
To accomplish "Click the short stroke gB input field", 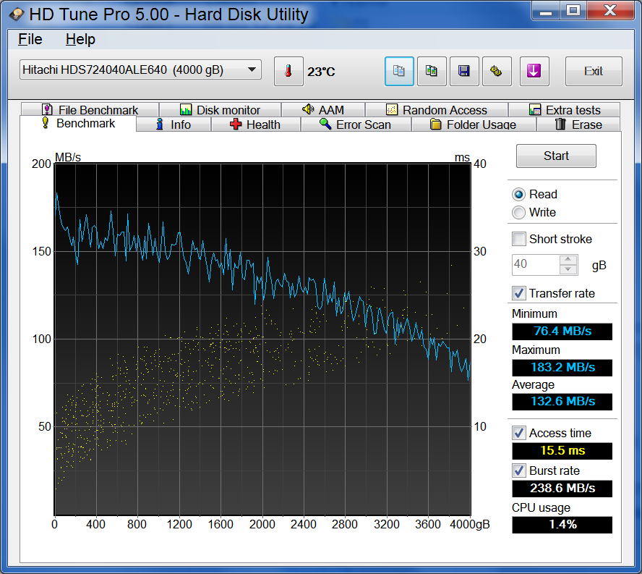I will click(536, 265).
